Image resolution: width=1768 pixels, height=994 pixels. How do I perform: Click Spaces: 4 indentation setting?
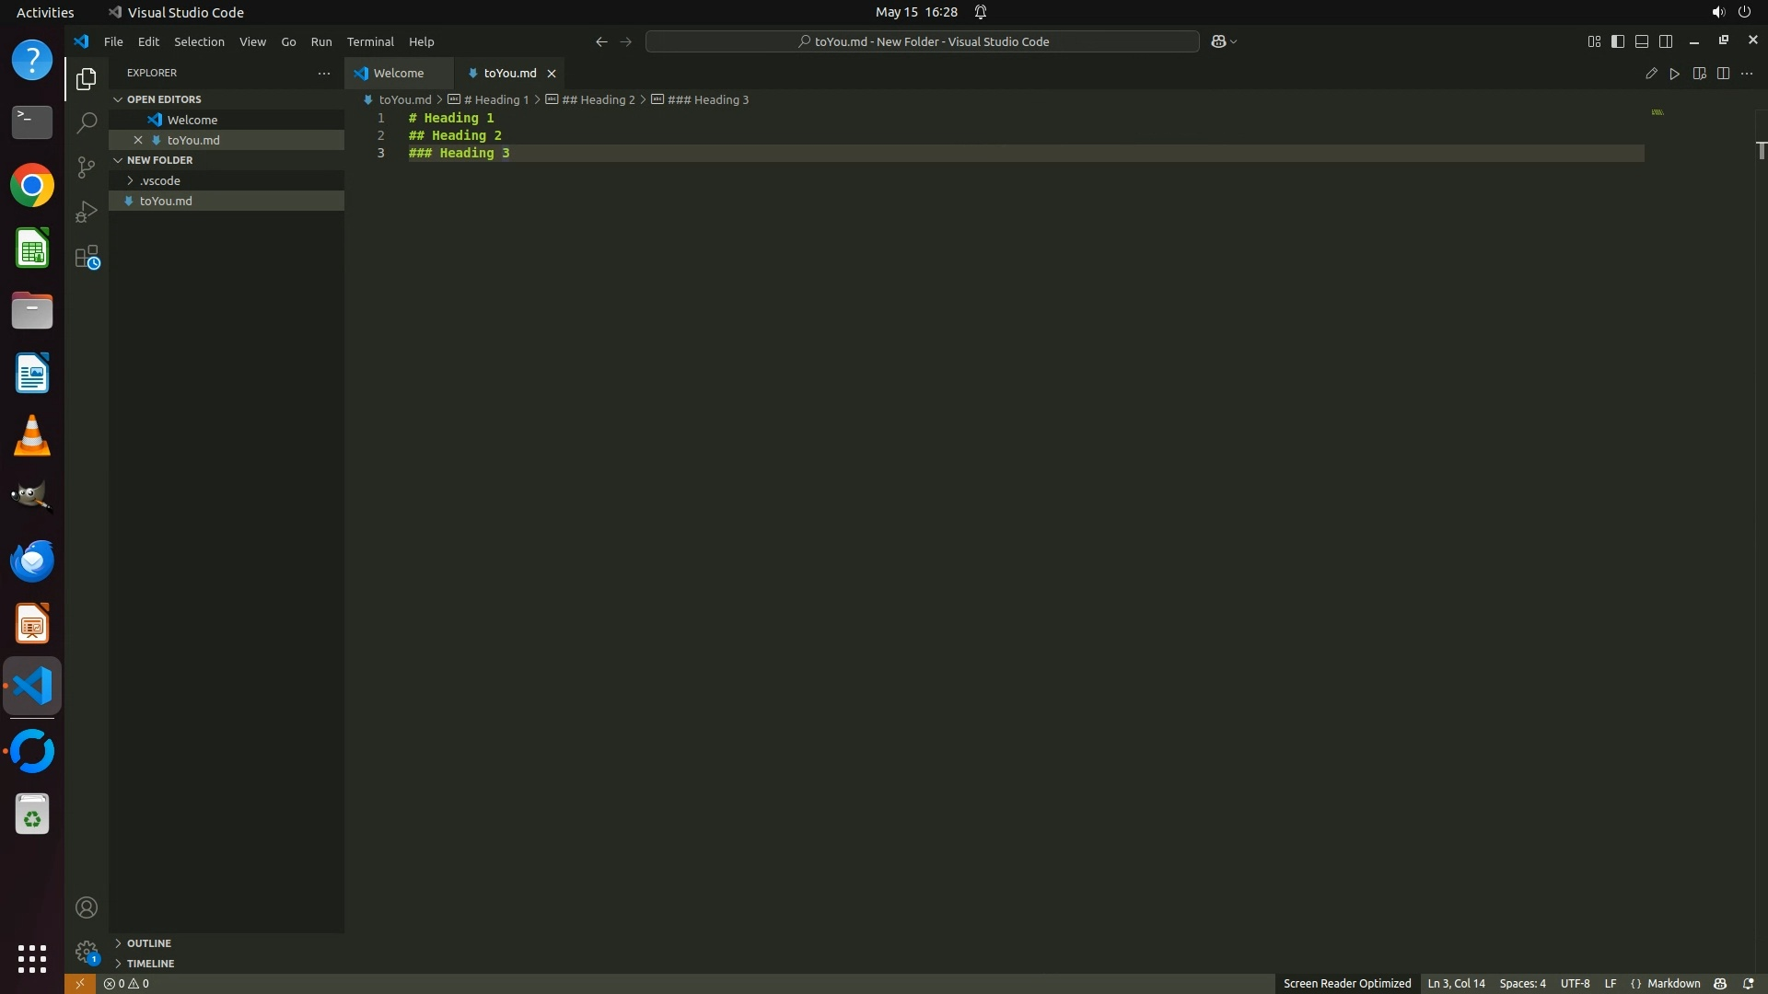coord(1522,983)
